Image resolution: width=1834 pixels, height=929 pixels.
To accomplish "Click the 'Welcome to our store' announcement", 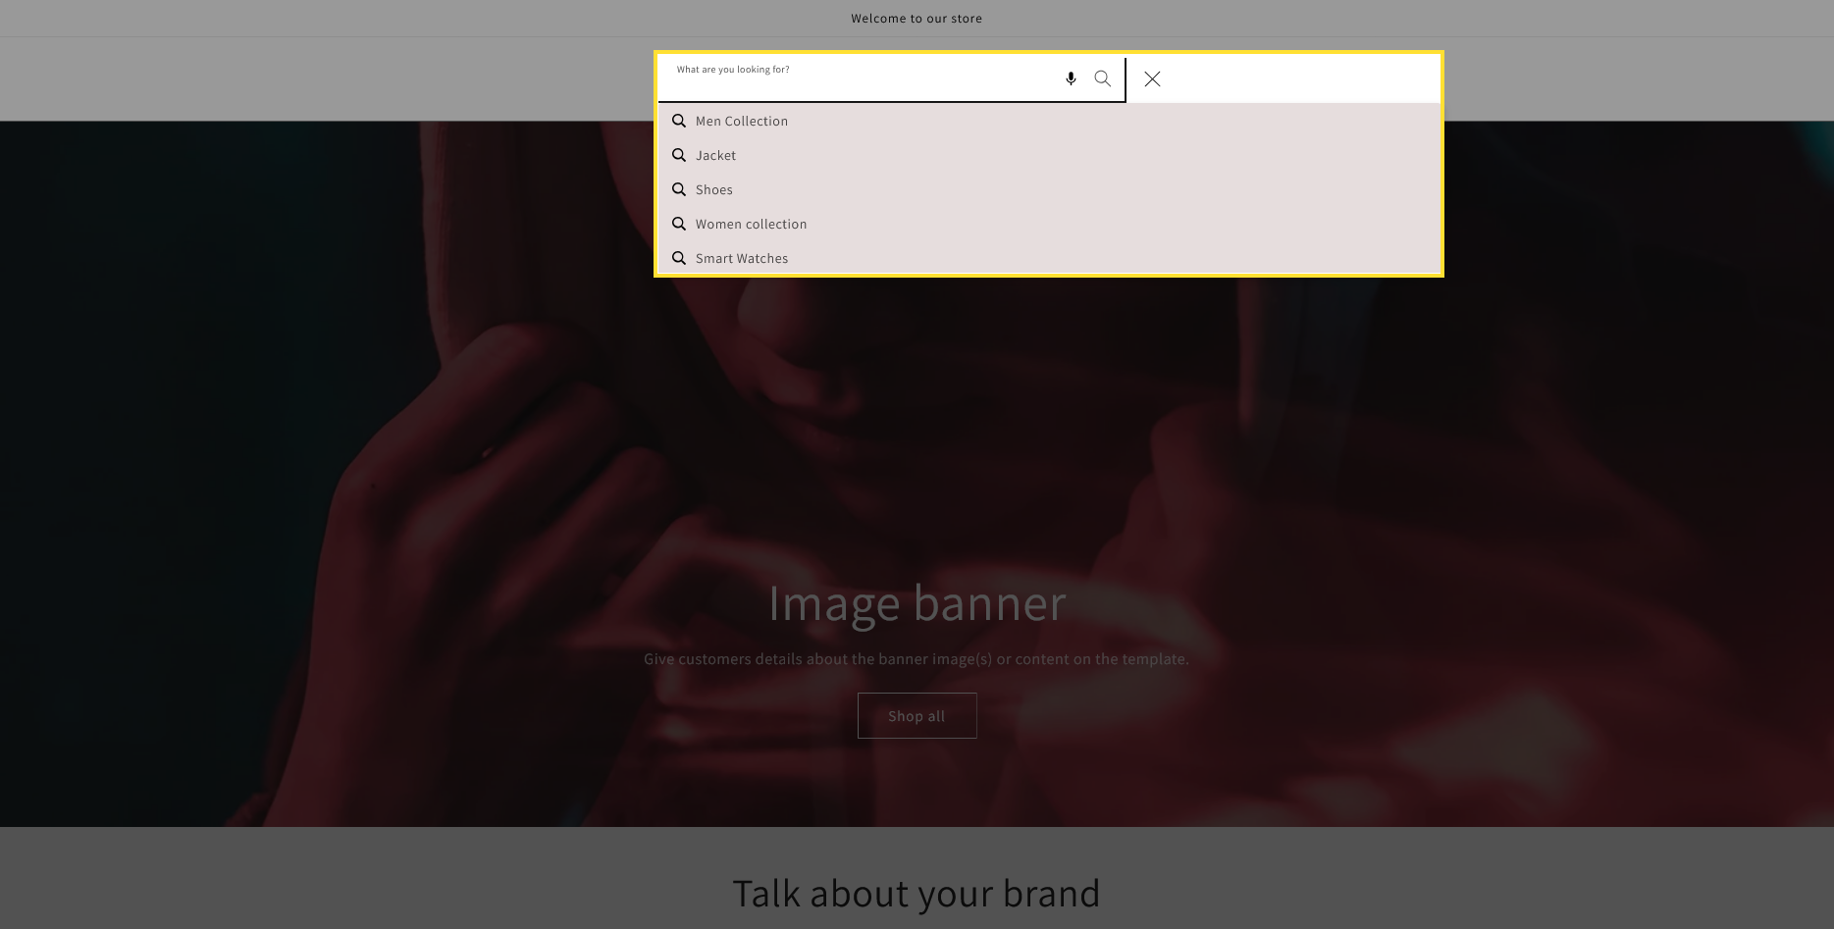I will coord(916,19).
